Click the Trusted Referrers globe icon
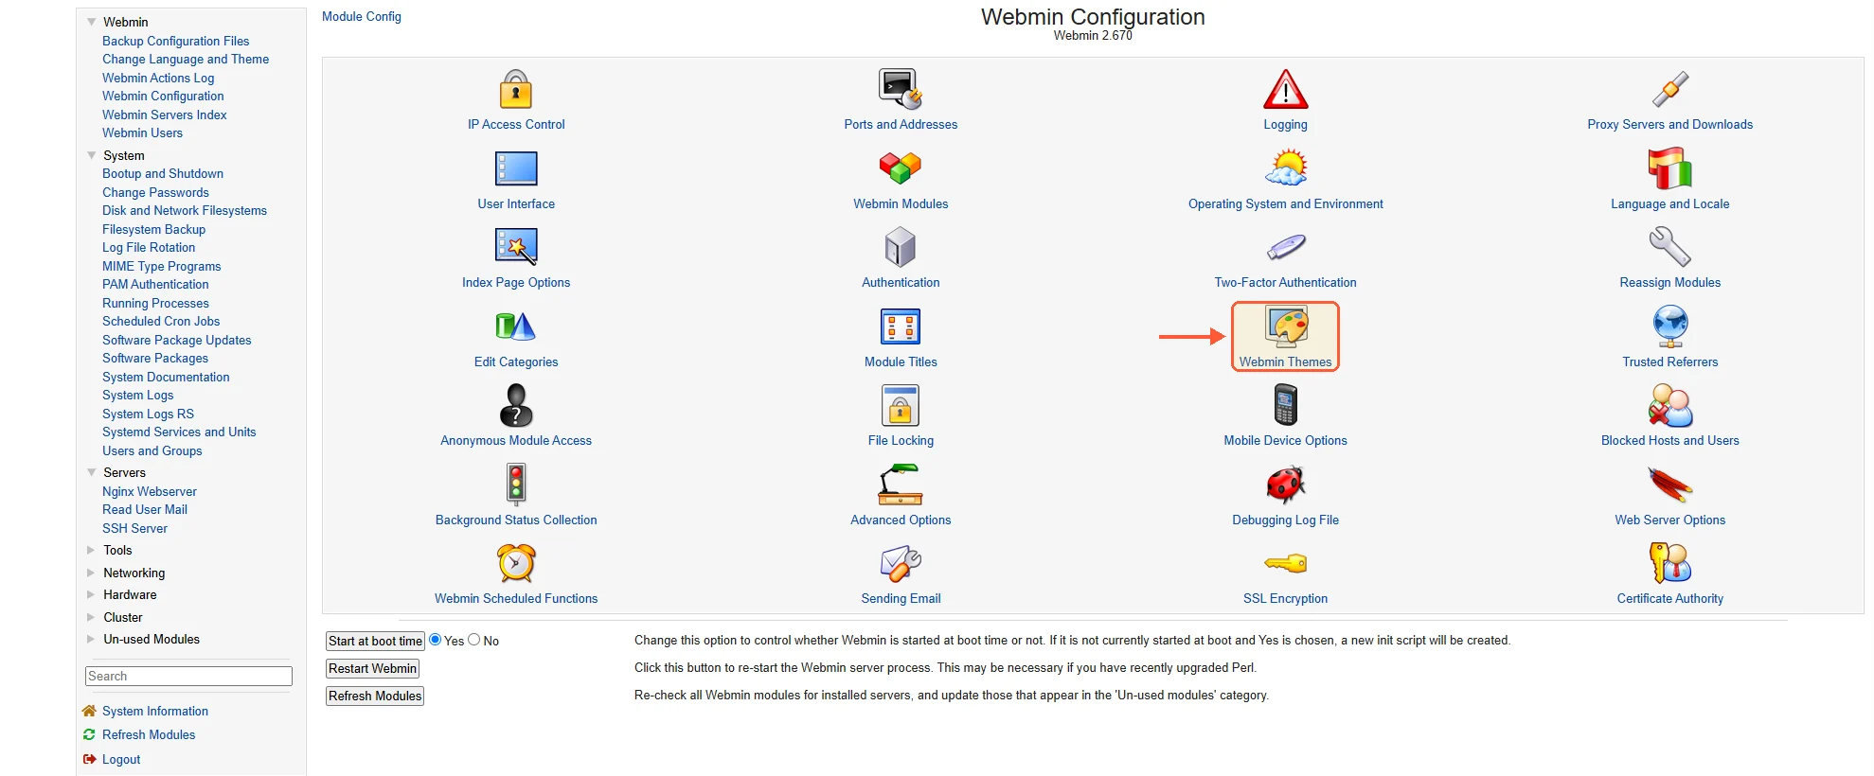 (1669, 326)
